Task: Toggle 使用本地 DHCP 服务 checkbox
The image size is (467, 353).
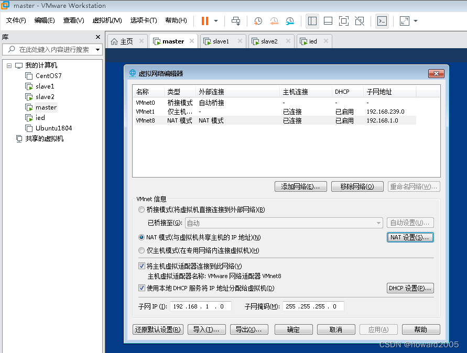Action: (x=142, y=288)
